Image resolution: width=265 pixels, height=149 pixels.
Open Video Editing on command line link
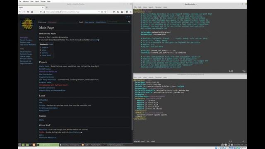pos(52,91)
